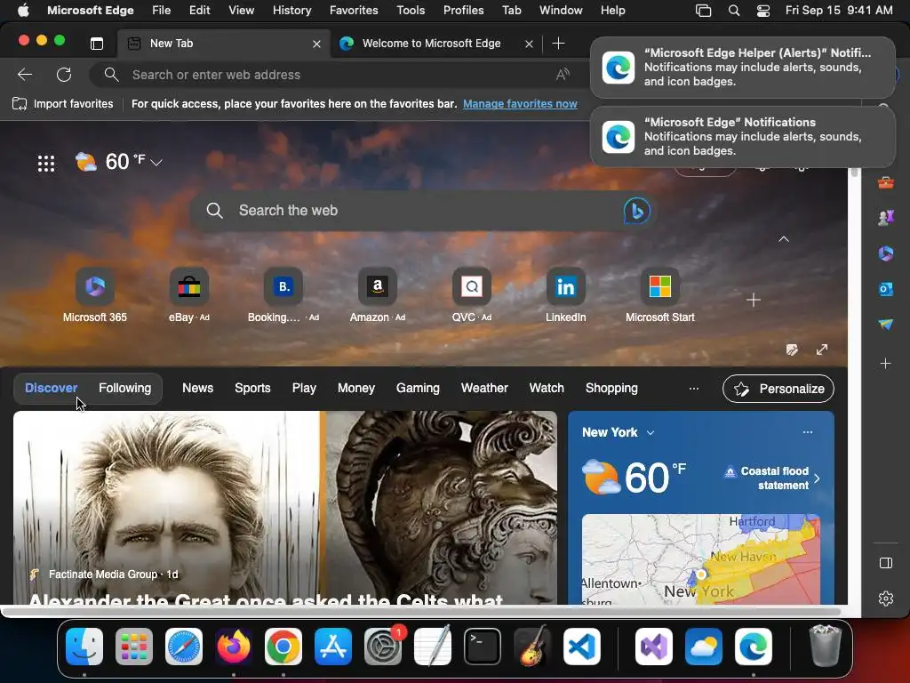Click the Microsoft Edge Helper Alerts notification

[x=742, y=68]
